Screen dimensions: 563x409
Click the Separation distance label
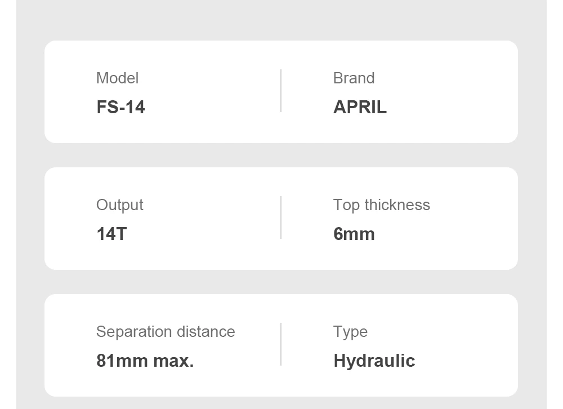click(166, 331)
